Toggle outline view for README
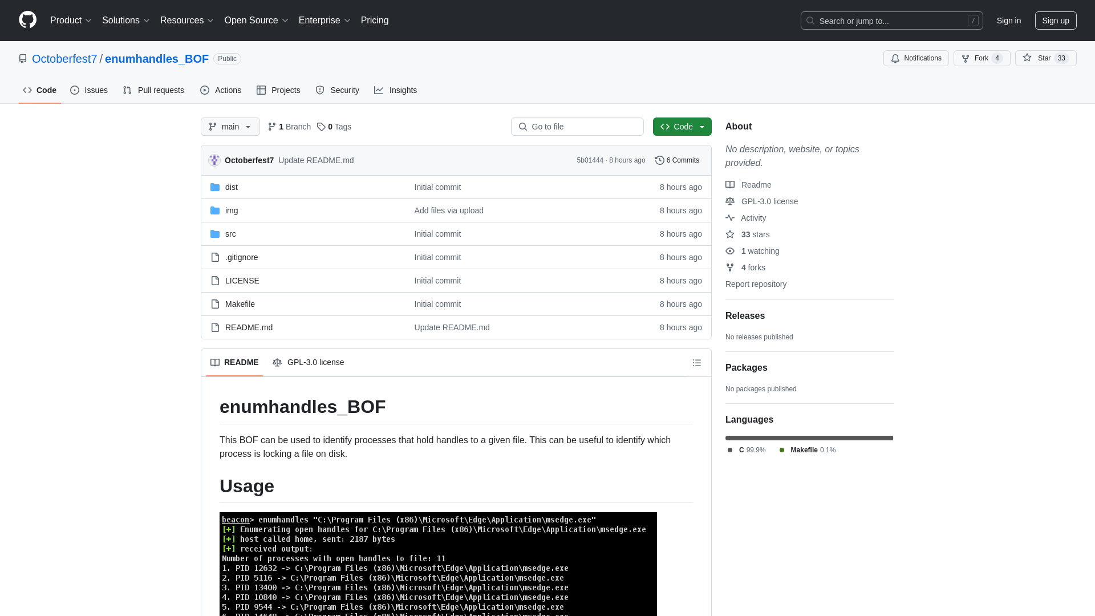The height and width of the screenshot is (616, 1095). [x=697, y=363]
